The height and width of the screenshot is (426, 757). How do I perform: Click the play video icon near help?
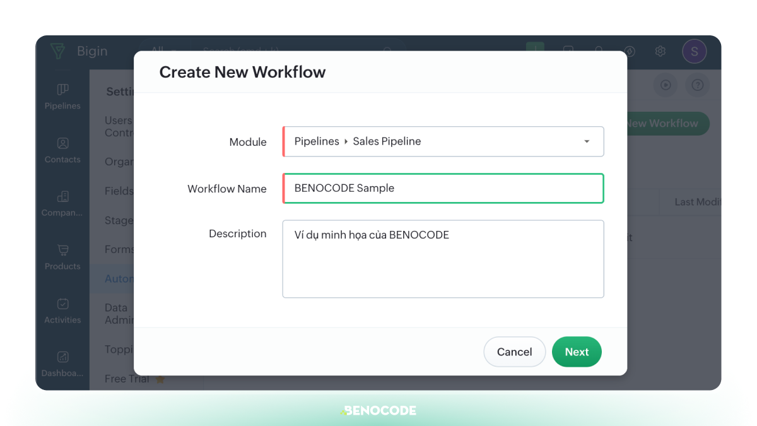tap(665, 85)
